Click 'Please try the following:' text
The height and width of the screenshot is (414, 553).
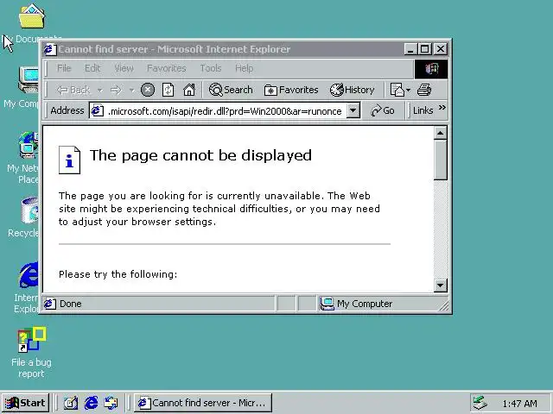[x=118, y=274]
